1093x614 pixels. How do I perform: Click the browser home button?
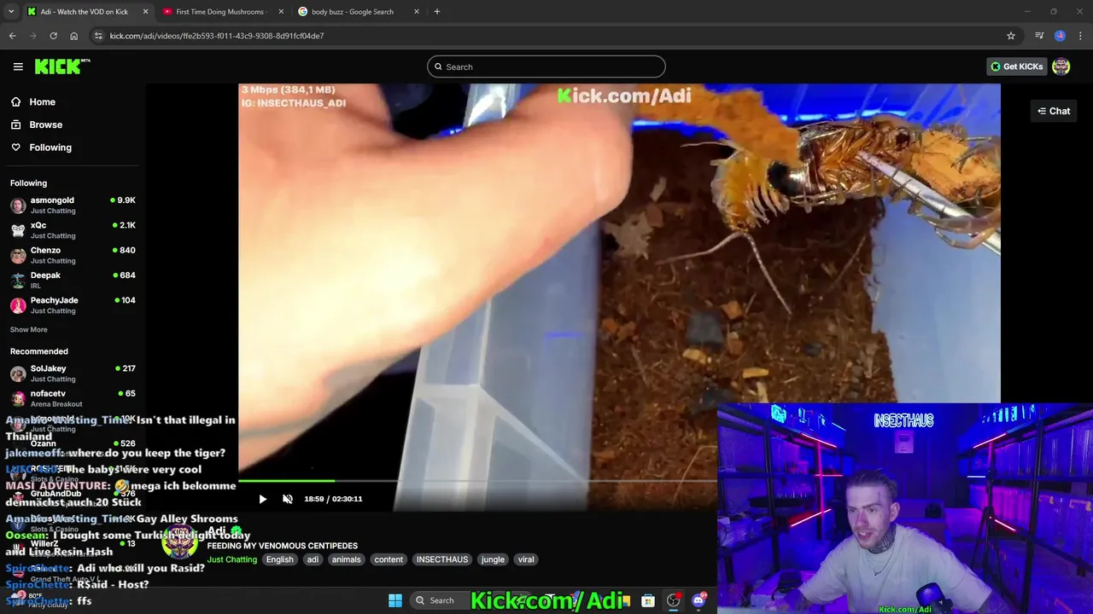tap(73, 36)
